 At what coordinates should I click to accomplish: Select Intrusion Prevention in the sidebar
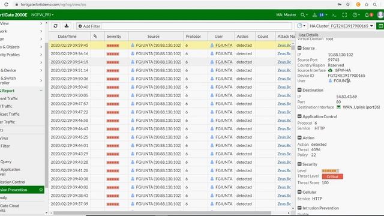[22, 190]
